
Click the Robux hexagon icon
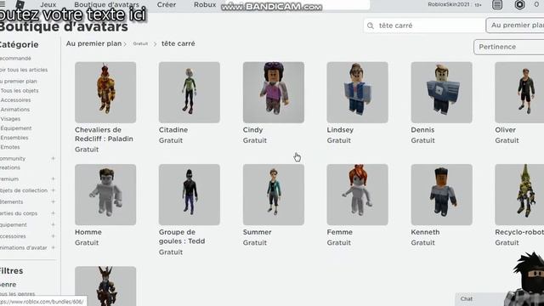click(519, 4)
